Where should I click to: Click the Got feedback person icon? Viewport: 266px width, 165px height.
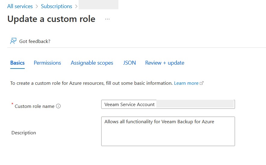(x=13, y=41)
